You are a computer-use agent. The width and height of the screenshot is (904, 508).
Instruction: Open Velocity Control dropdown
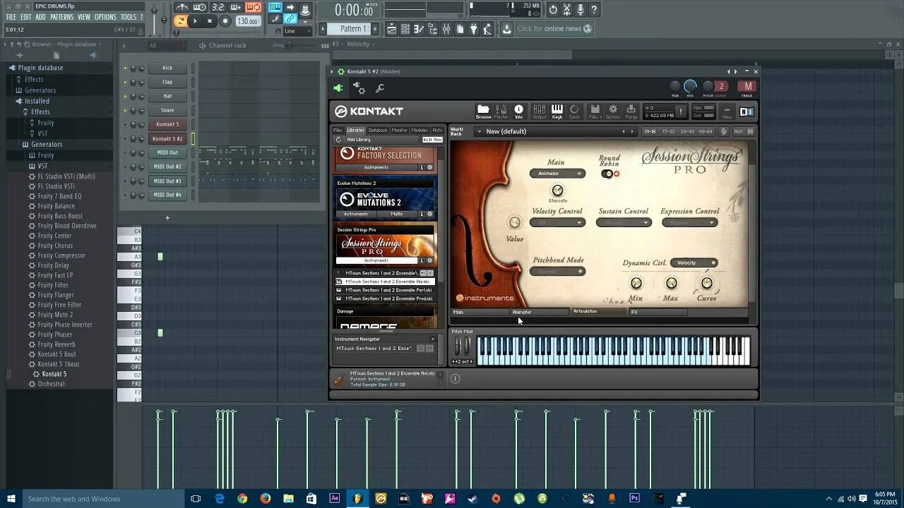[558, 222]
